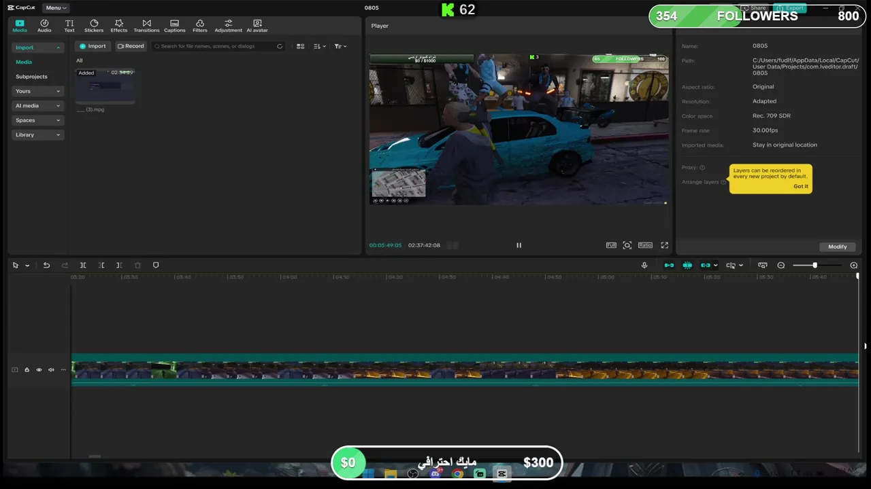Click the track cover settings icon
The height and width of the screenshot is (489, 871).
click(x=762, y=265)
